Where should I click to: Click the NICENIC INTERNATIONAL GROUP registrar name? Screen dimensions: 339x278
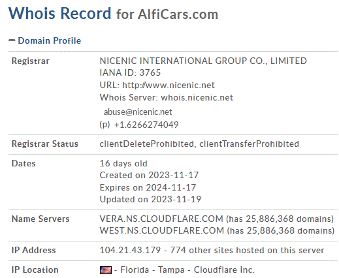click(x=203, y=61)
